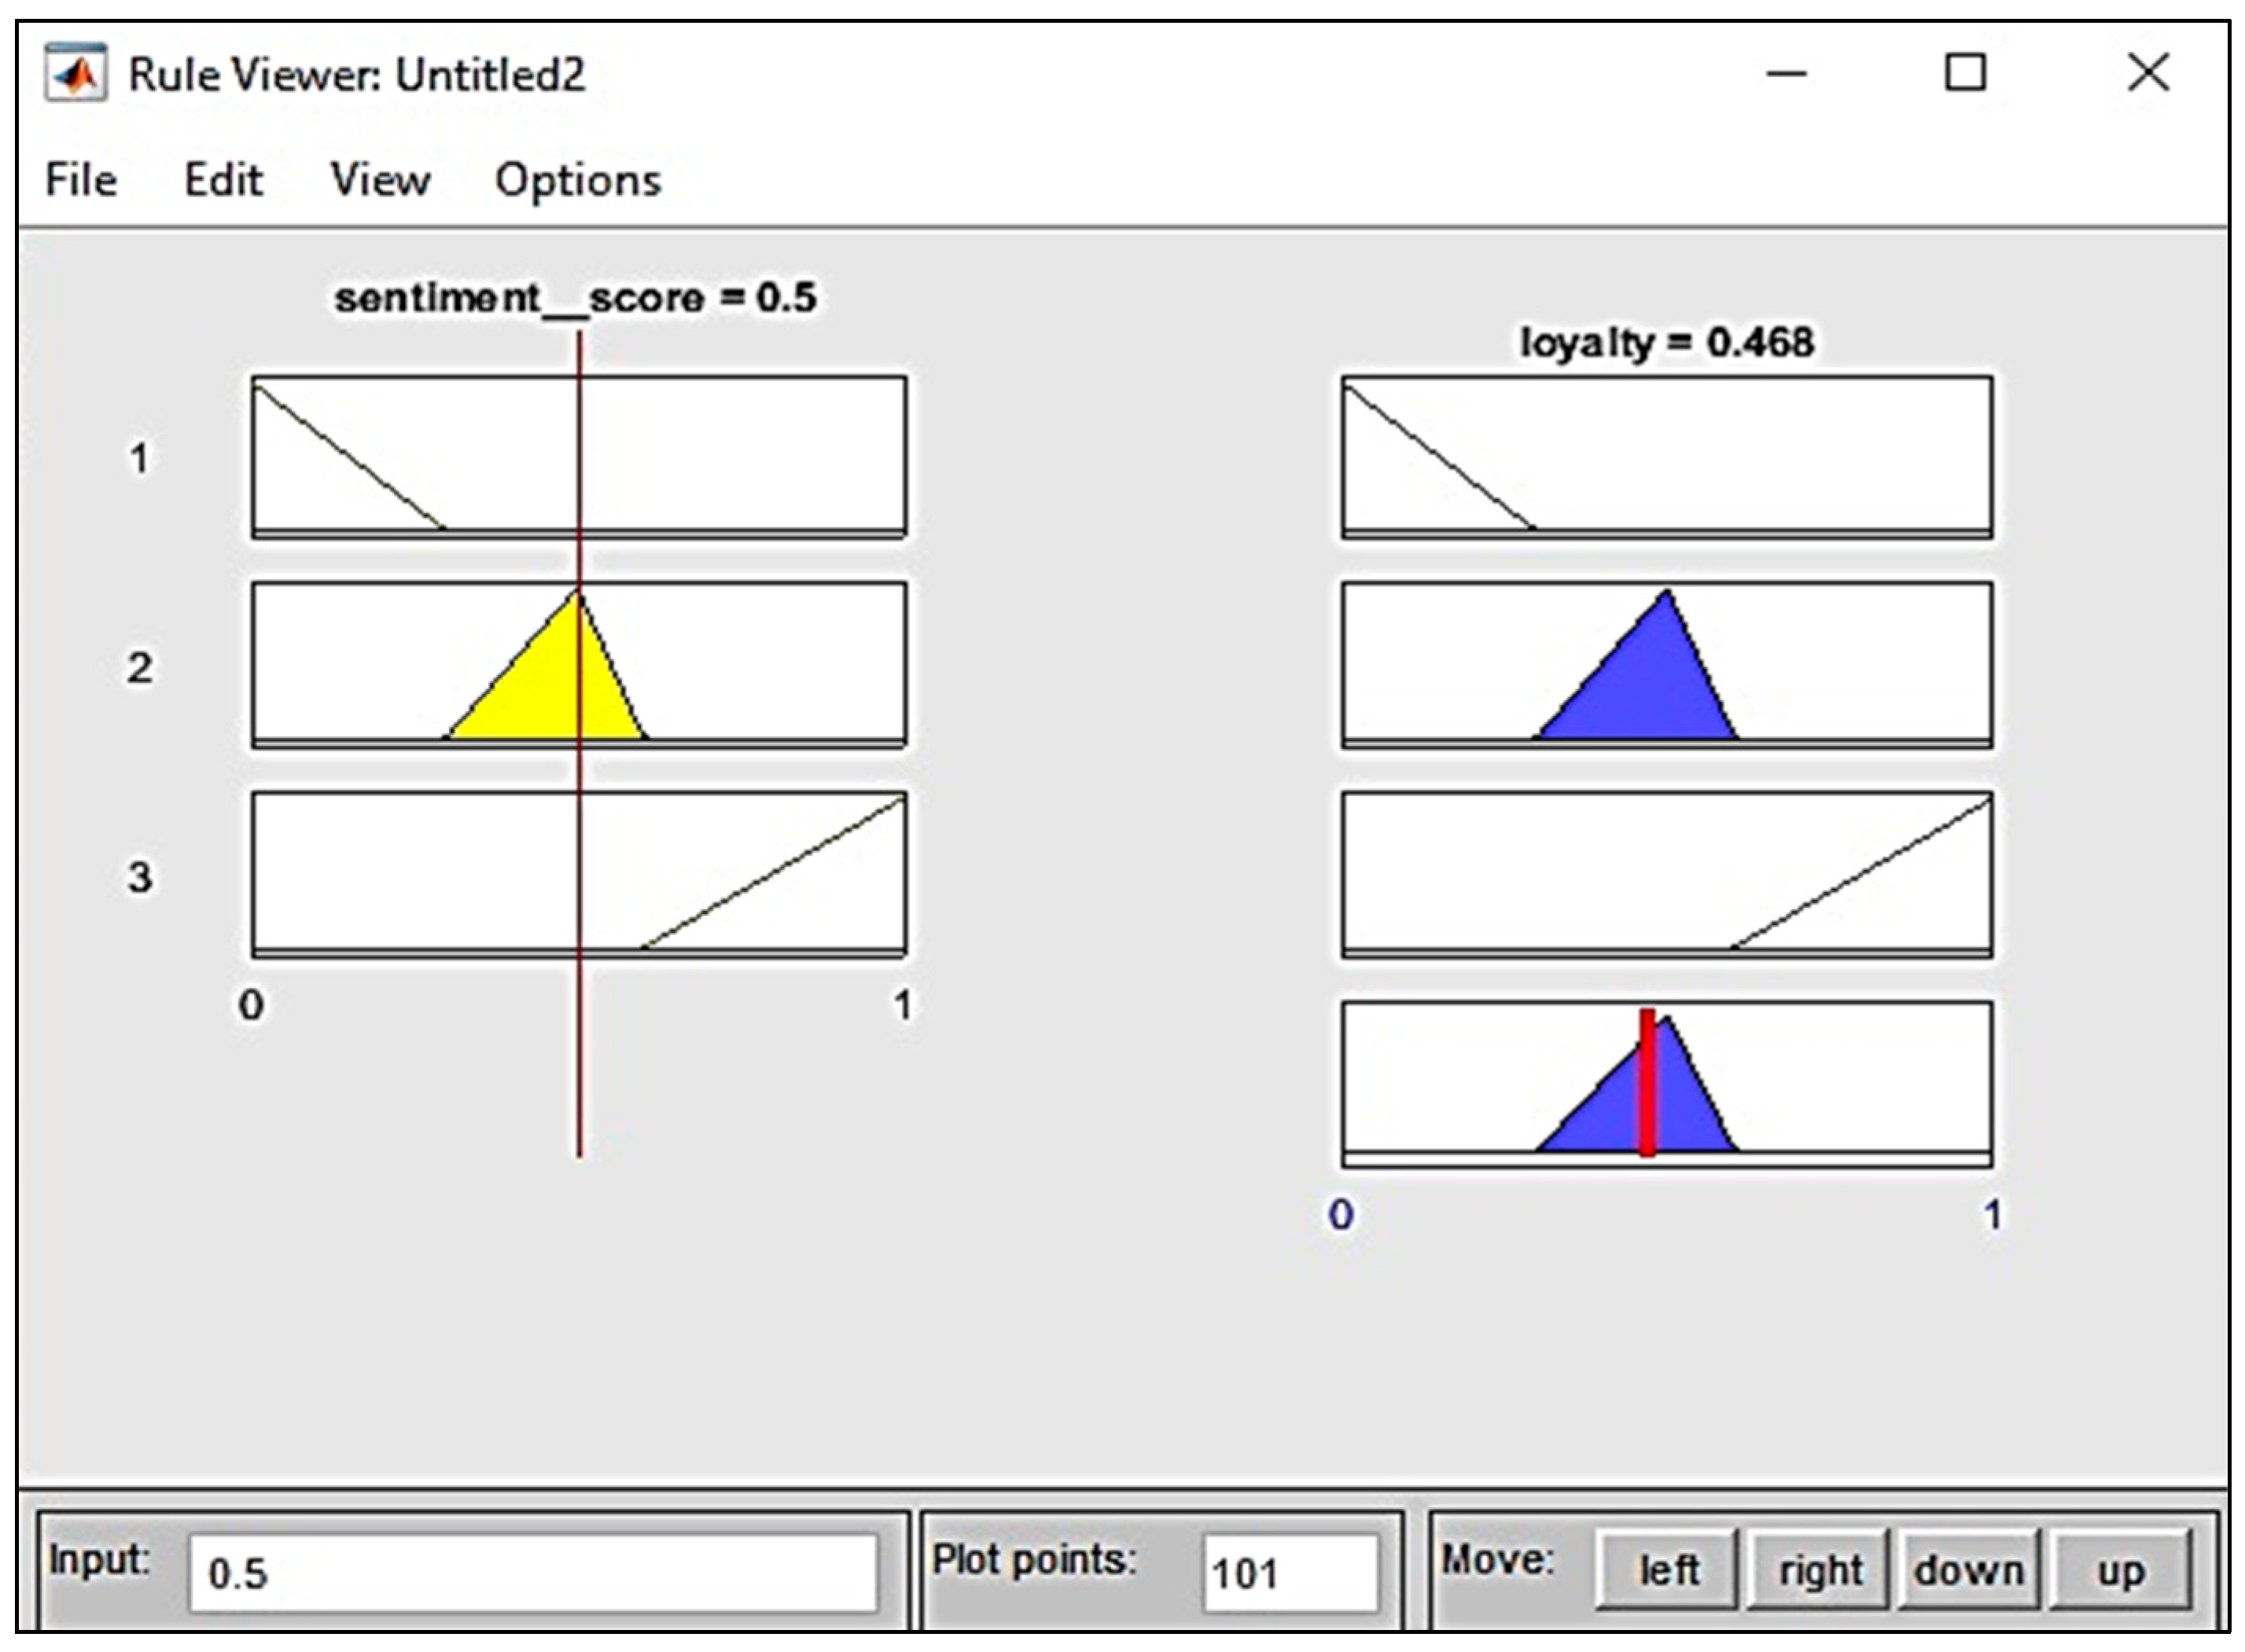Click the Input field containing 0.5
Viewport: 2245px width, 1652px height.
tap(533, 1573)
